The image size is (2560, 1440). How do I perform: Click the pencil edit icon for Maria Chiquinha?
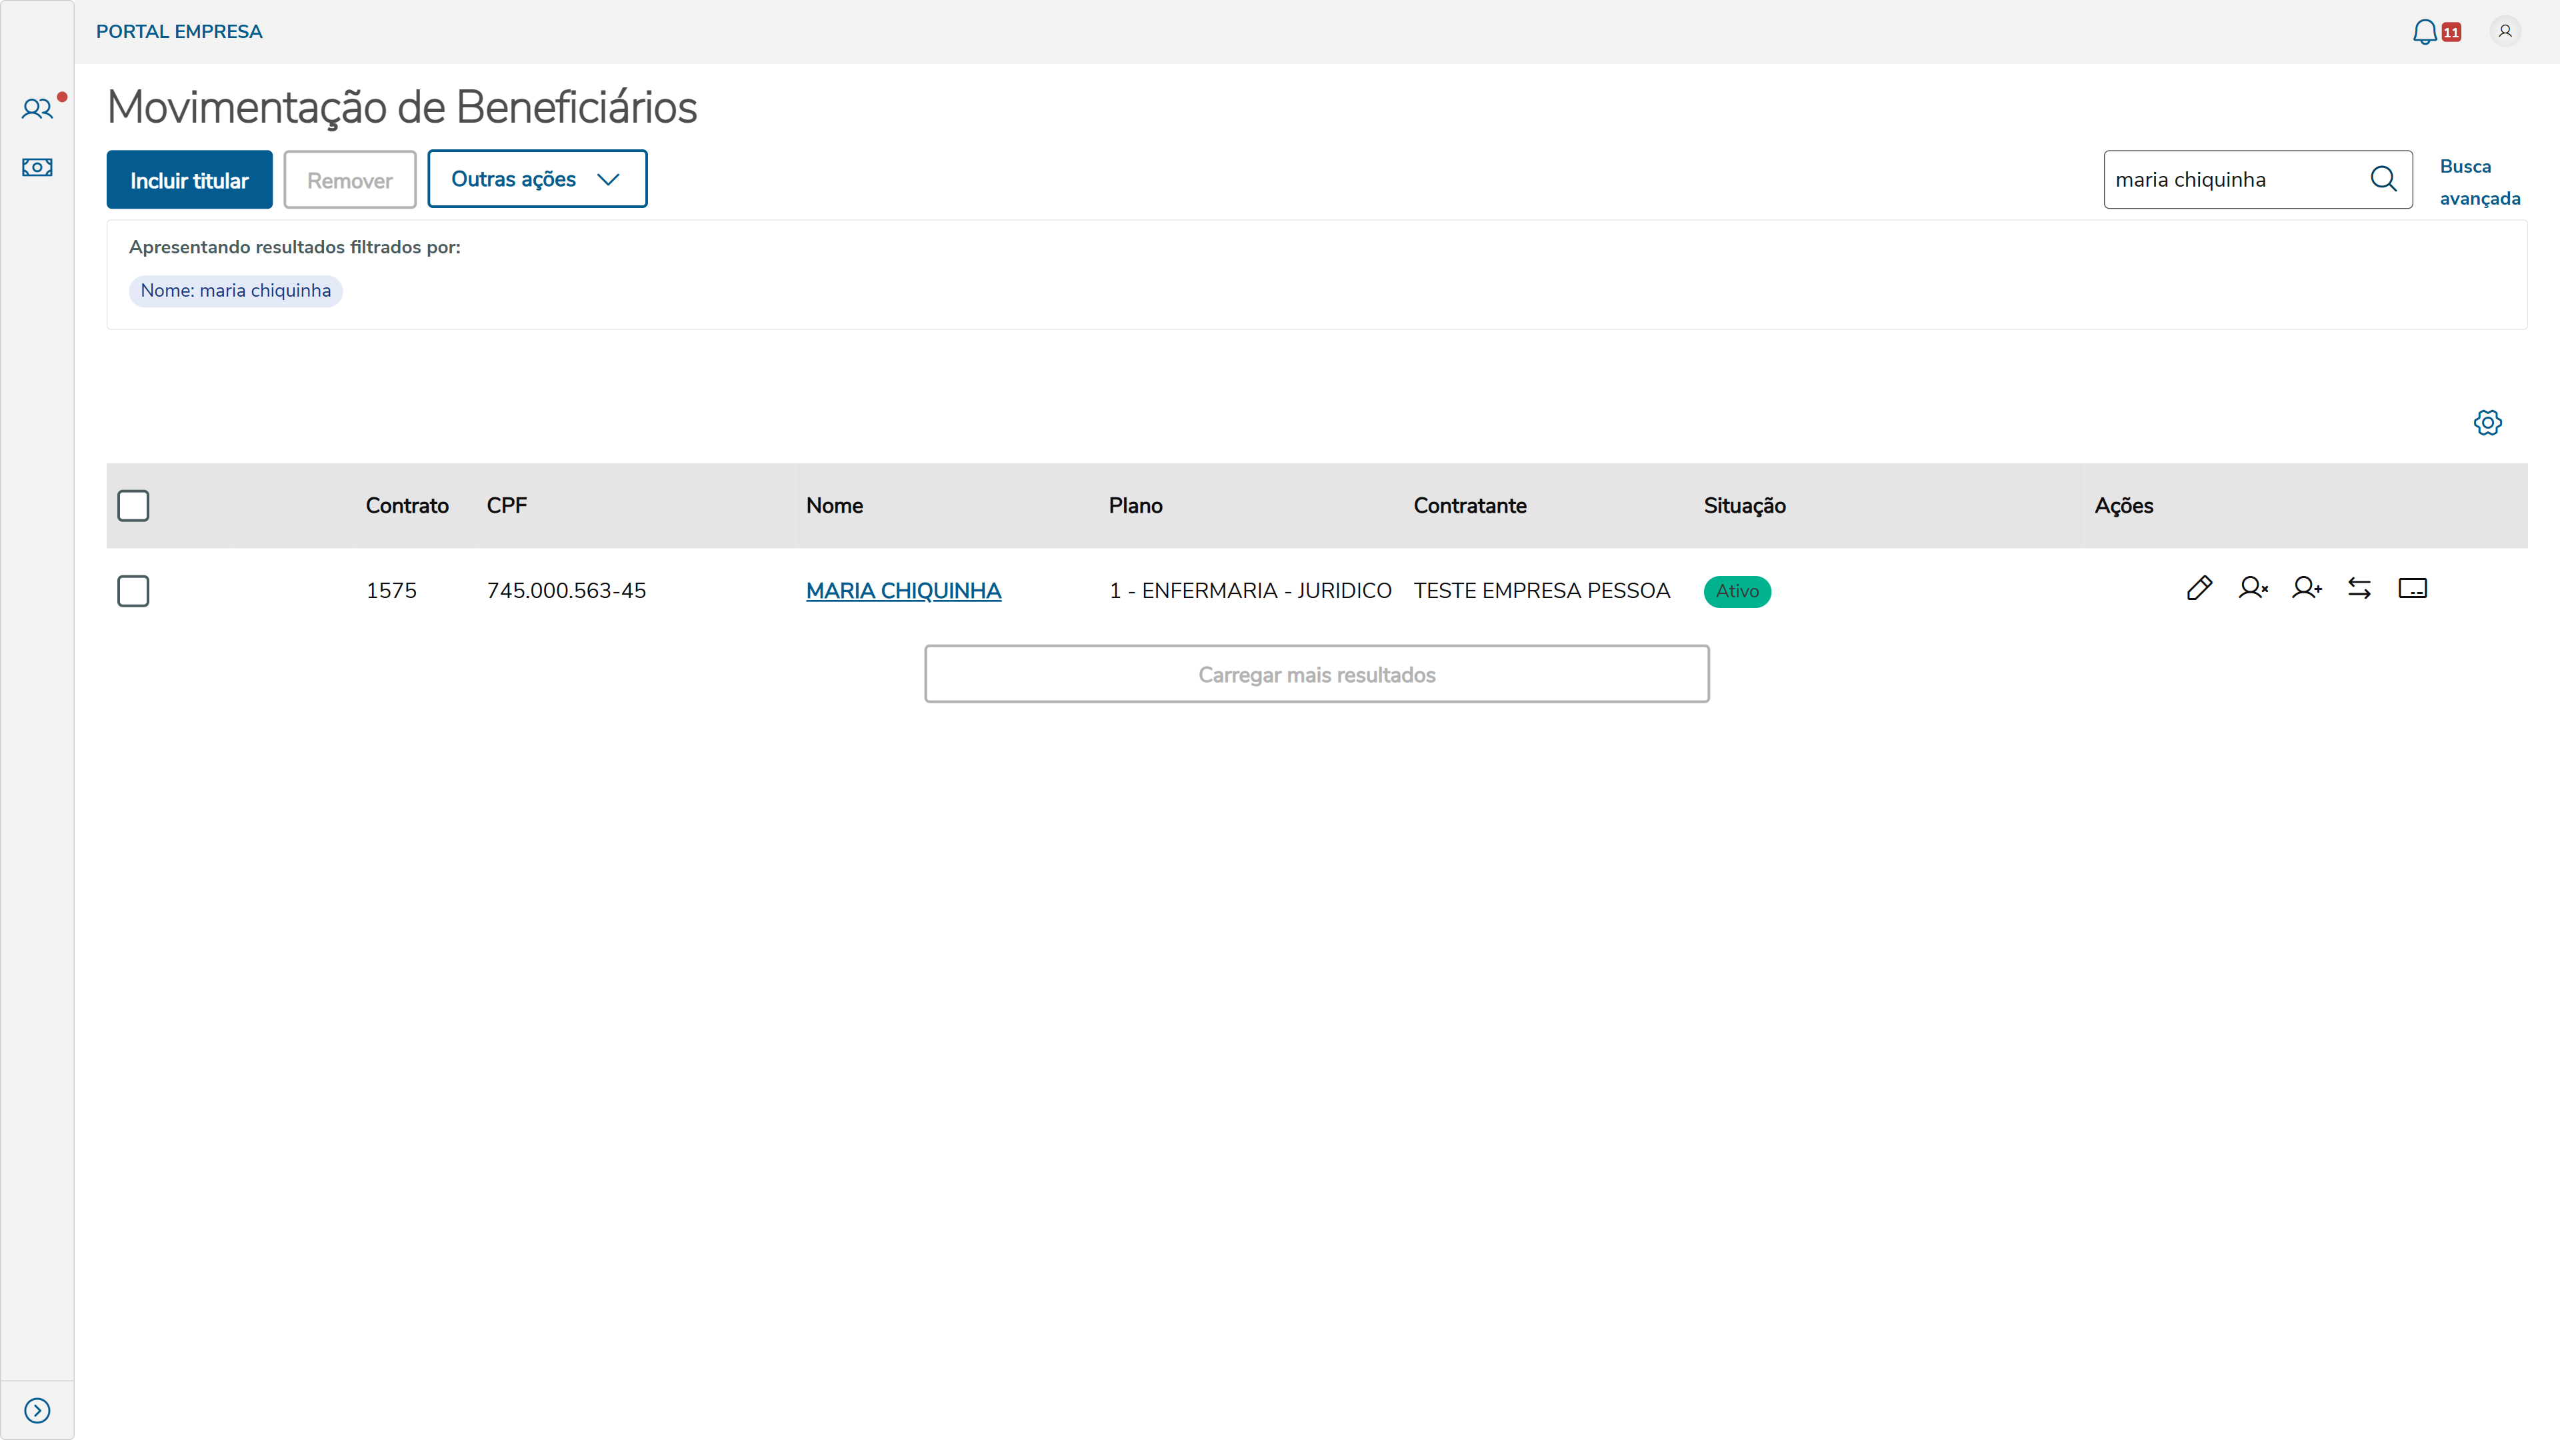[x=2199, y=588]
